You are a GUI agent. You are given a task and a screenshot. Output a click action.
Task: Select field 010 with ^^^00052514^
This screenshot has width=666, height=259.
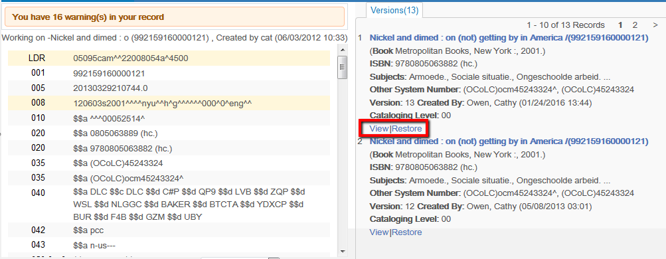click(169, 118)
